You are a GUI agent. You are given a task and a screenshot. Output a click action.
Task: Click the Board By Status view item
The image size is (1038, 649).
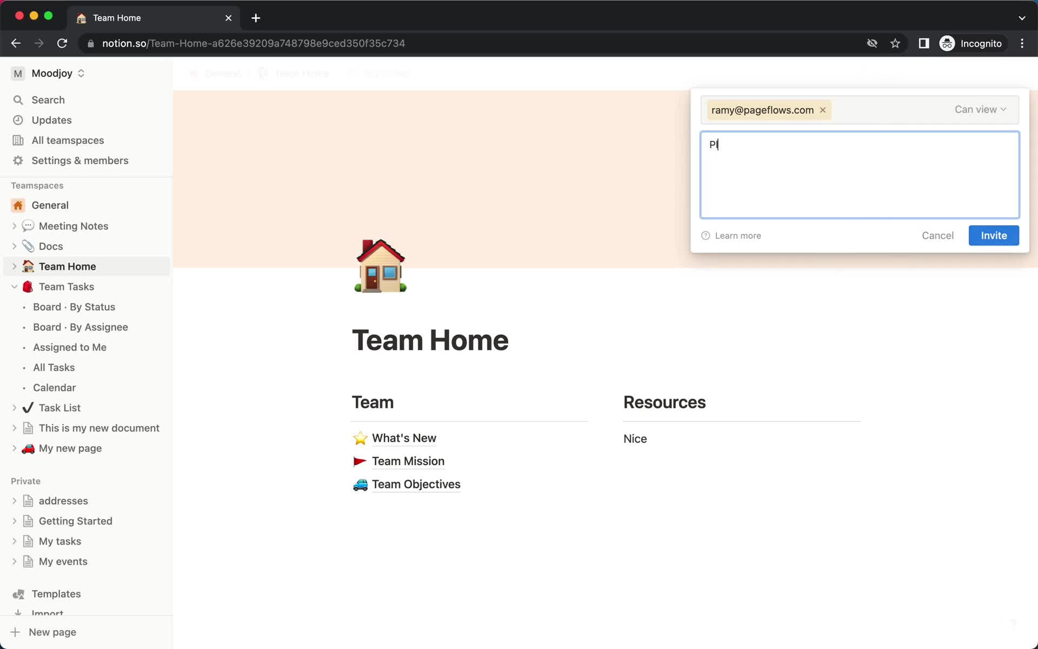74,307
